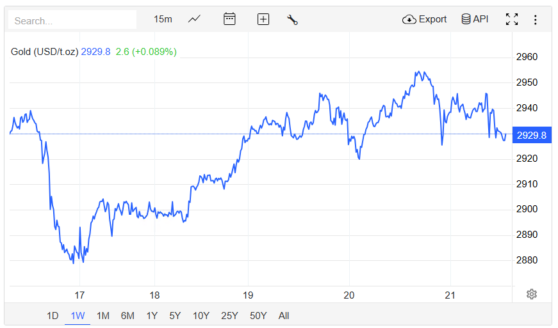Open the calendar date range picker
This screenshot has width=558, height=328.
pos(229,19)
